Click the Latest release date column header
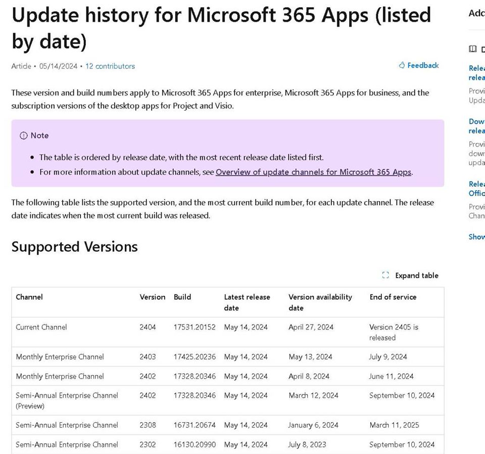Screen dimensions: 485x454 coord(247,302)
